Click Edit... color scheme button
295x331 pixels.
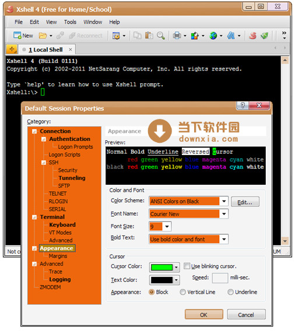[x=245, y=202]
